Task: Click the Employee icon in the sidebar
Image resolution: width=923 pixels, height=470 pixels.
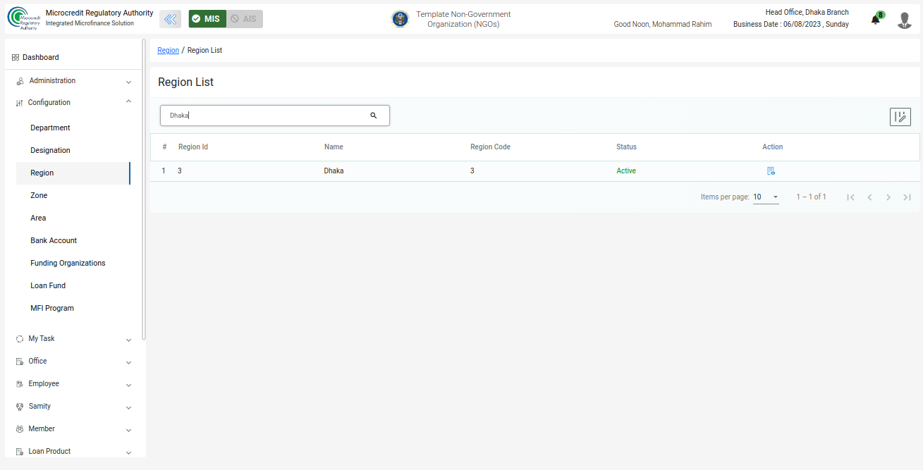Action: [x=20, y=384]
